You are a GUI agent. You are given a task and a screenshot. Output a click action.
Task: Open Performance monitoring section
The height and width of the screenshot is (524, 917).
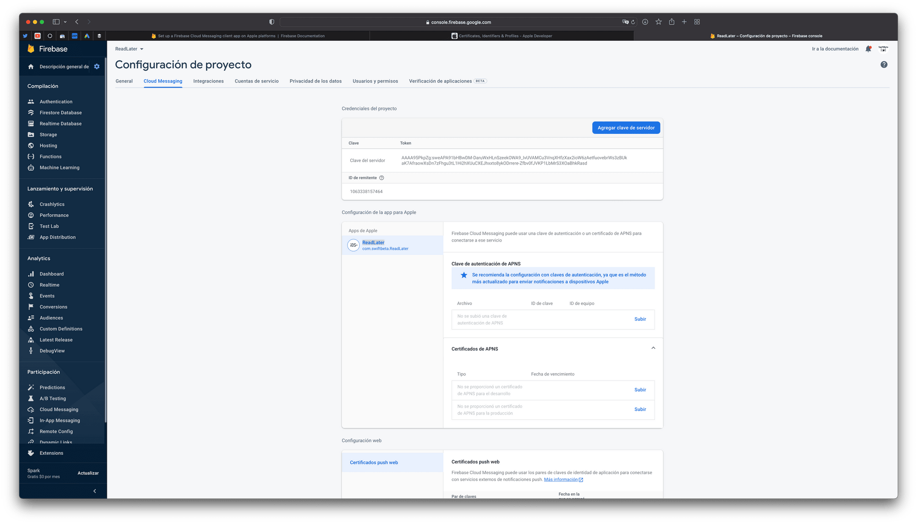point(54,215)
